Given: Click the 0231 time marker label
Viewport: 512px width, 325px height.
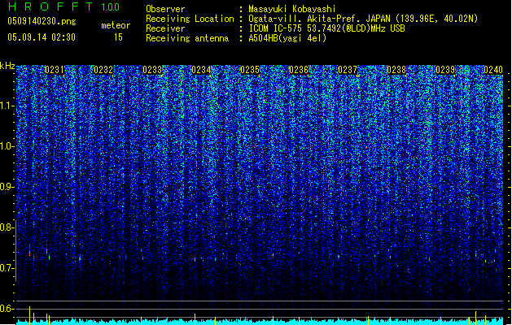Looking at the screenshot, I should (x=55, y=70).
